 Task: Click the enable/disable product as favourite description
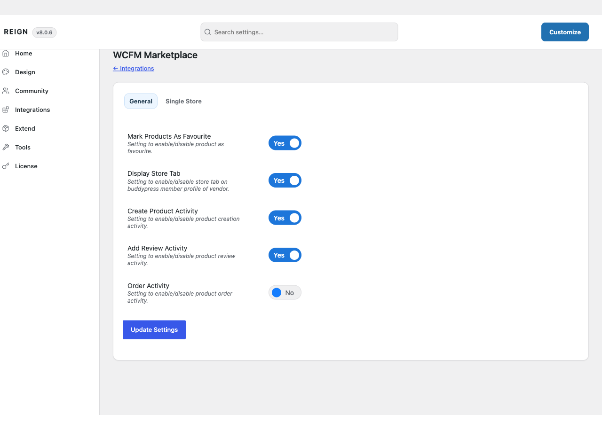click(x=175, y=148)
